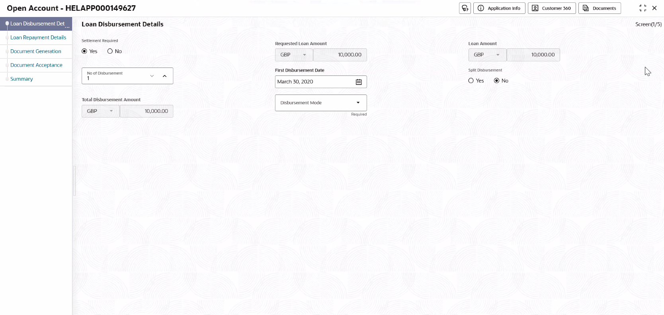Increase No of Disbursement with up chevron
664x315 pixels.
coord(164,76)
